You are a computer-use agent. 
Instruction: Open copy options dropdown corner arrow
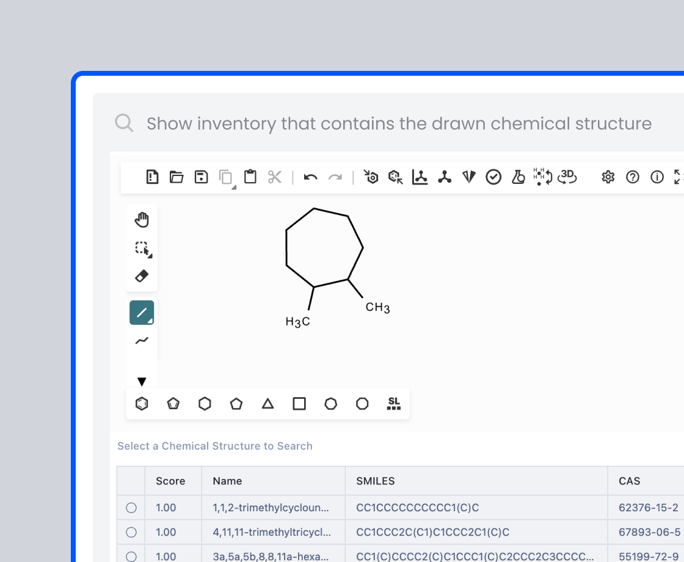pyautogui.click(x=234, y=187)
